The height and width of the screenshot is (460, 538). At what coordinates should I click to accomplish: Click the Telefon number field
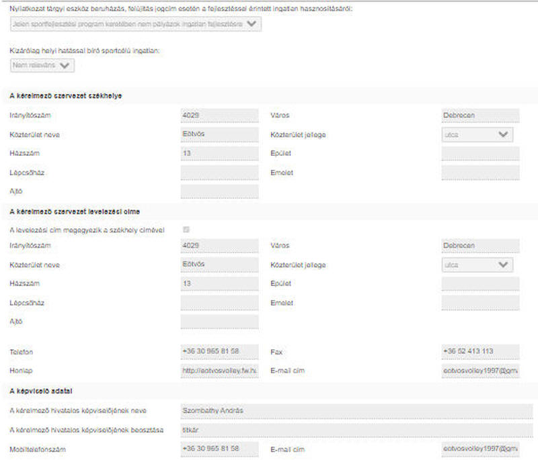pyautogui.click(x=219, y=352)
